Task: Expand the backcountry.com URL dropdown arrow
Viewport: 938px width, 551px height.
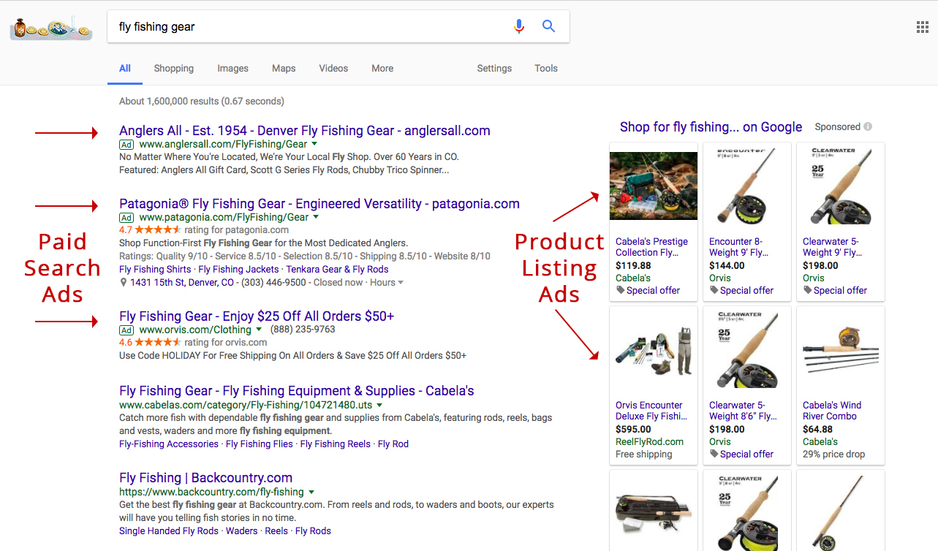Action: point(311,493)
